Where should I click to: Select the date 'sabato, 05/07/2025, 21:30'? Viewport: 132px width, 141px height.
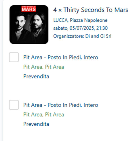pos(80,28)
